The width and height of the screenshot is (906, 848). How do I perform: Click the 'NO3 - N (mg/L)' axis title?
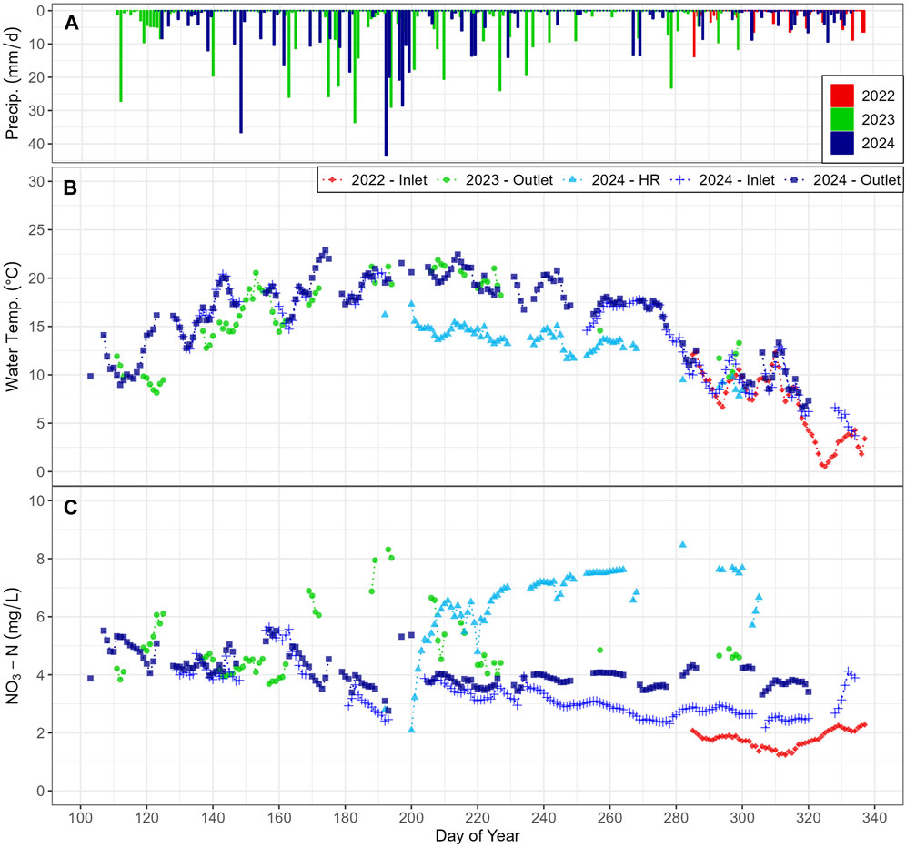point(14,644)
